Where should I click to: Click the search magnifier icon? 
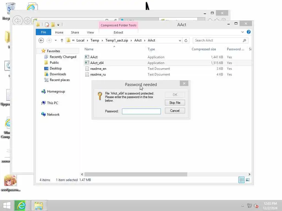[244, 41]
